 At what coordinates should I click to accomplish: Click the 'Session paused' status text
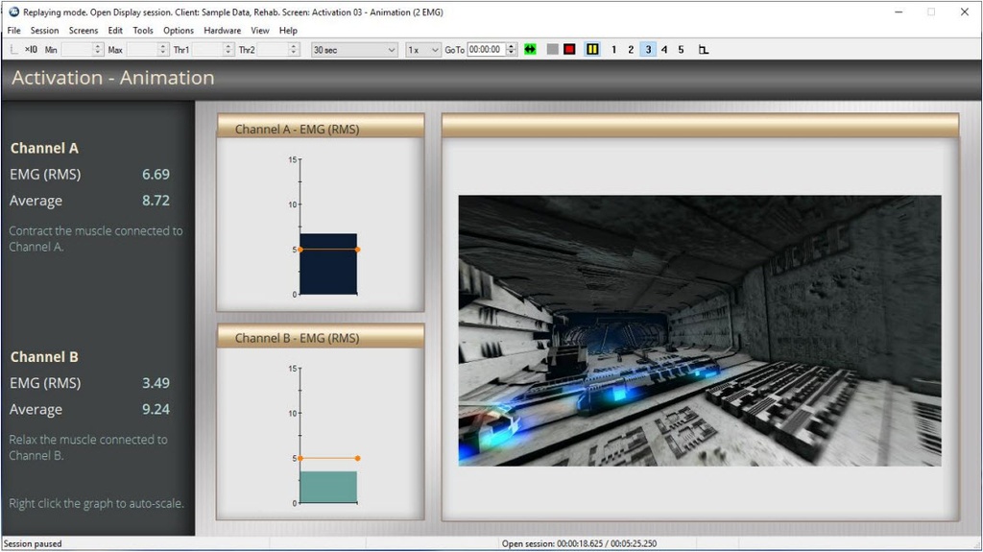tap(33, 544)
